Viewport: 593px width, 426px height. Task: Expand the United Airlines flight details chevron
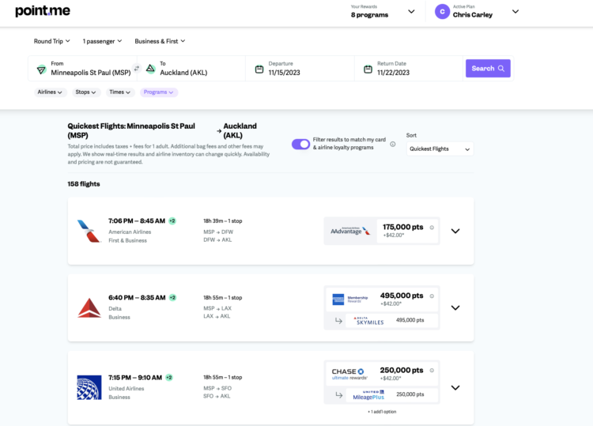(x=455, y=387)
